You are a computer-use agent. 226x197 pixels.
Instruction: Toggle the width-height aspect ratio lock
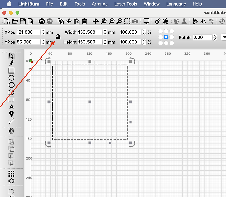click(x=58, y=37)
